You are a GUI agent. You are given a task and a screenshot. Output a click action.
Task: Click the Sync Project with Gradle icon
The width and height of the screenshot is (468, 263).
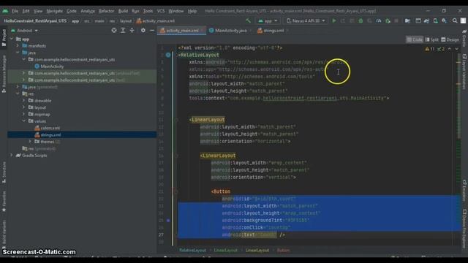pos(426,21)
